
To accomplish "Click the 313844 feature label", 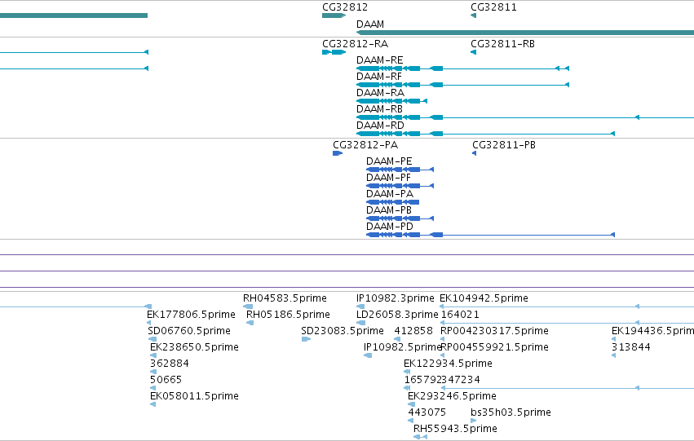I will click(630, 347).
